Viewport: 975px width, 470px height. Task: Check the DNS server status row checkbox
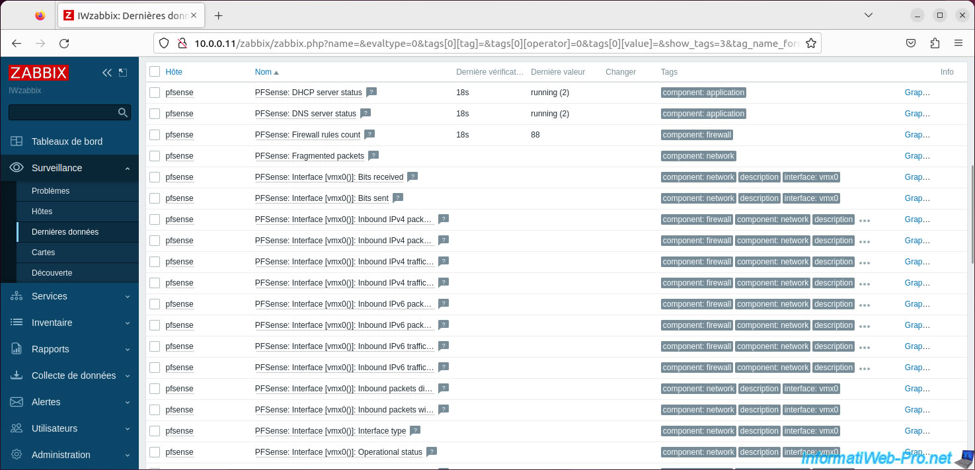coord(155,114)
